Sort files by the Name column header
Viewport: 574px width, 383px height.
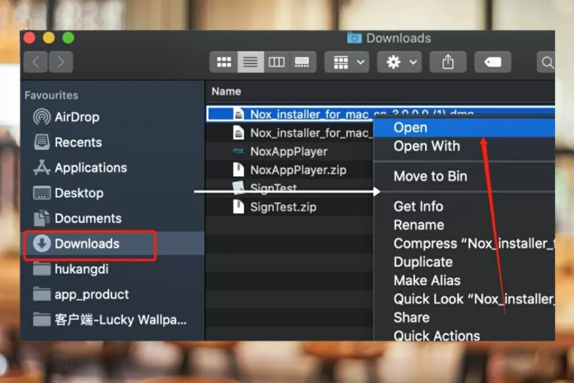pos(226,91)
